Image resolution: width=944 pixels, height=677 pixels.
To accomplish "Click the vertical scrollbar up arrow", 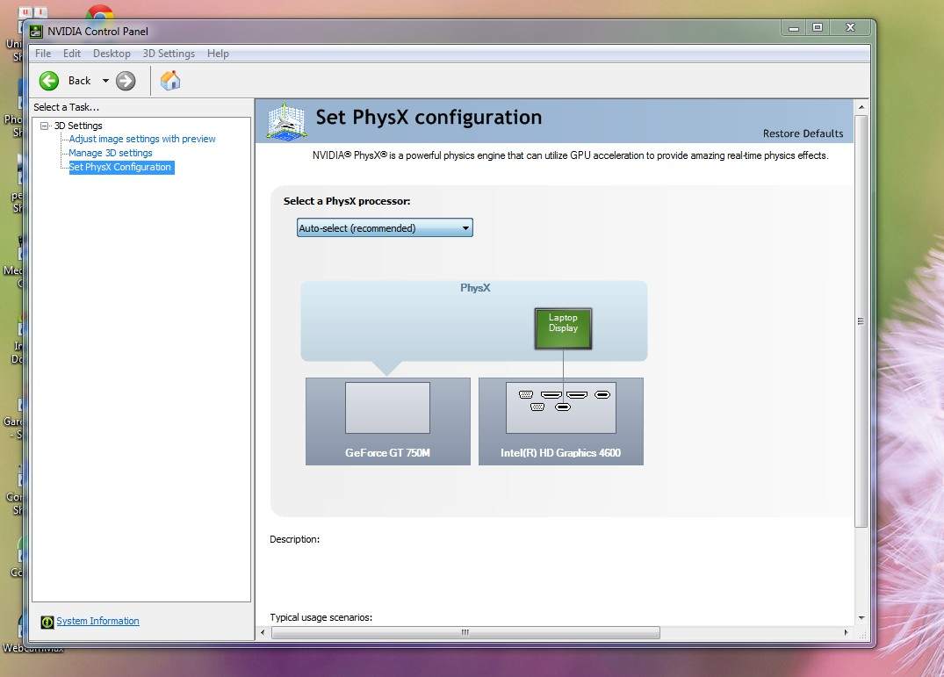I will click(861, 107).
